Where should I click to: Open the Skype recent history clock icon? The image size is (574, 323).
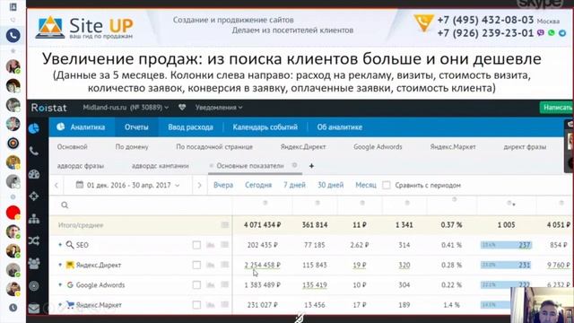[13, 308]
